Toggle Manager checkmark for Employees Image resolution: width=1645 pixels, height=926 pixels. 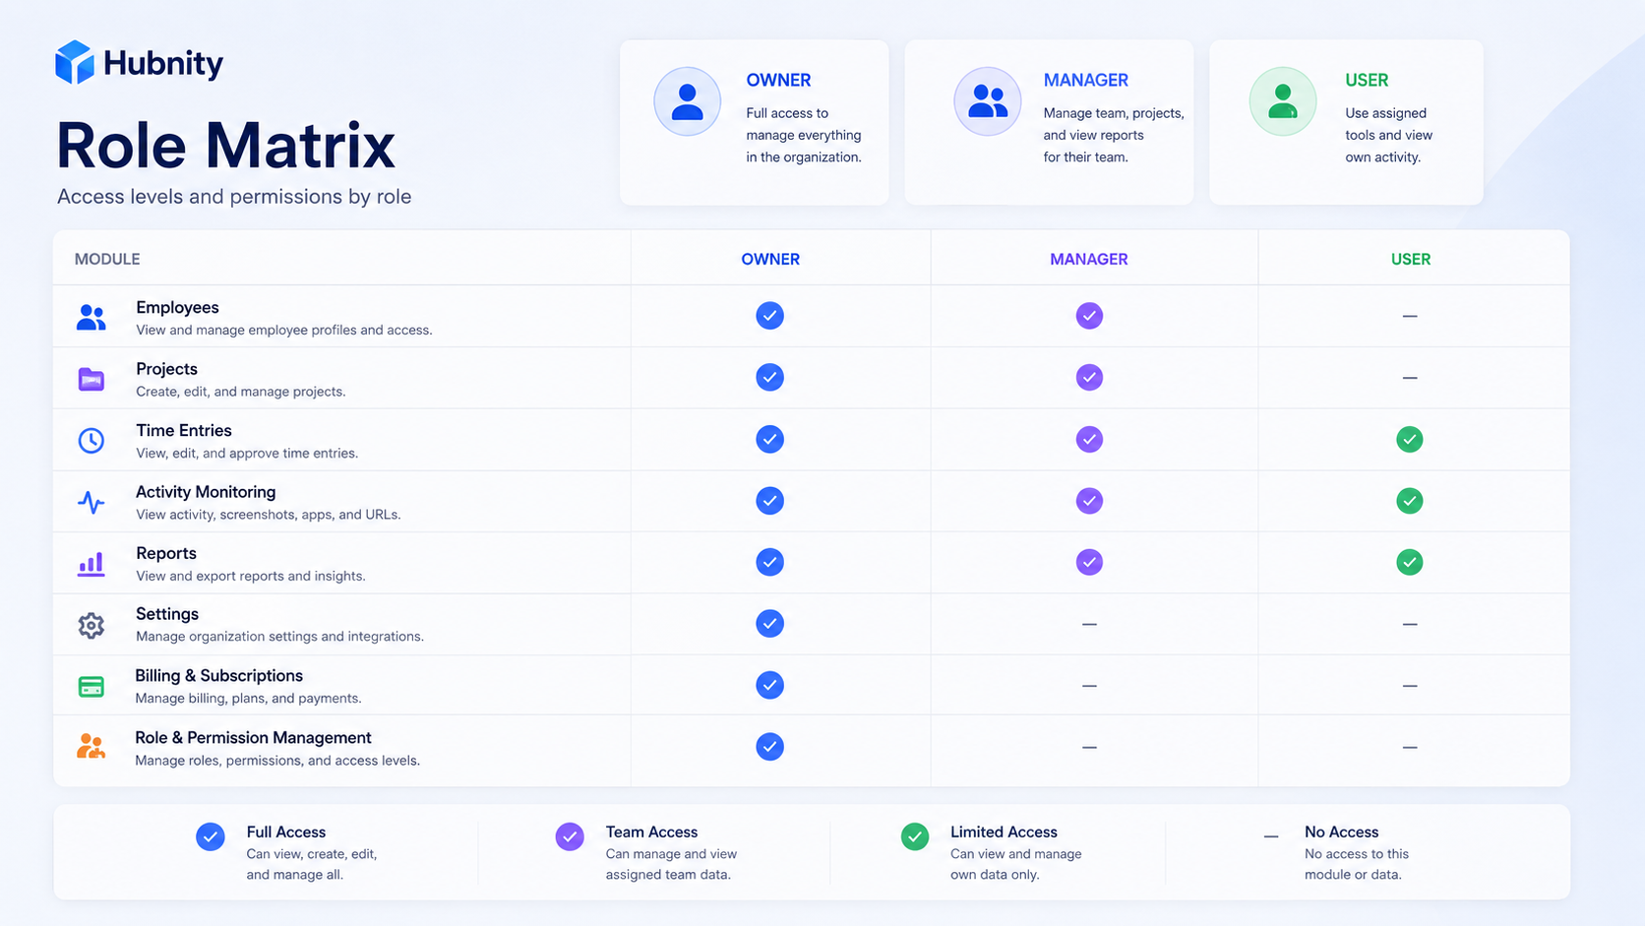1089,316
